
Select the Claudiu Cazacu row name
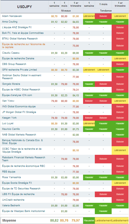pyautogui.click(x=11, y=53)
